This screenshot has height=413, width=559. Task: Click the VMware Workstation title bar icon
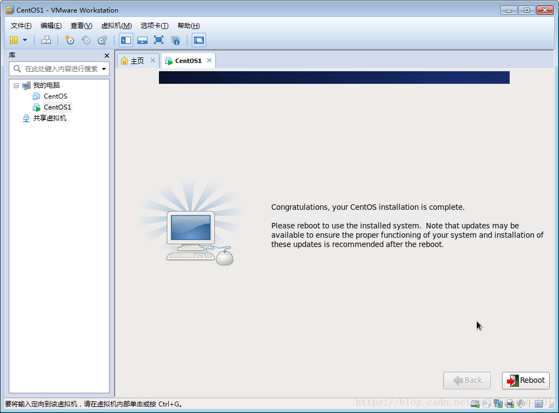click(10, 10)
